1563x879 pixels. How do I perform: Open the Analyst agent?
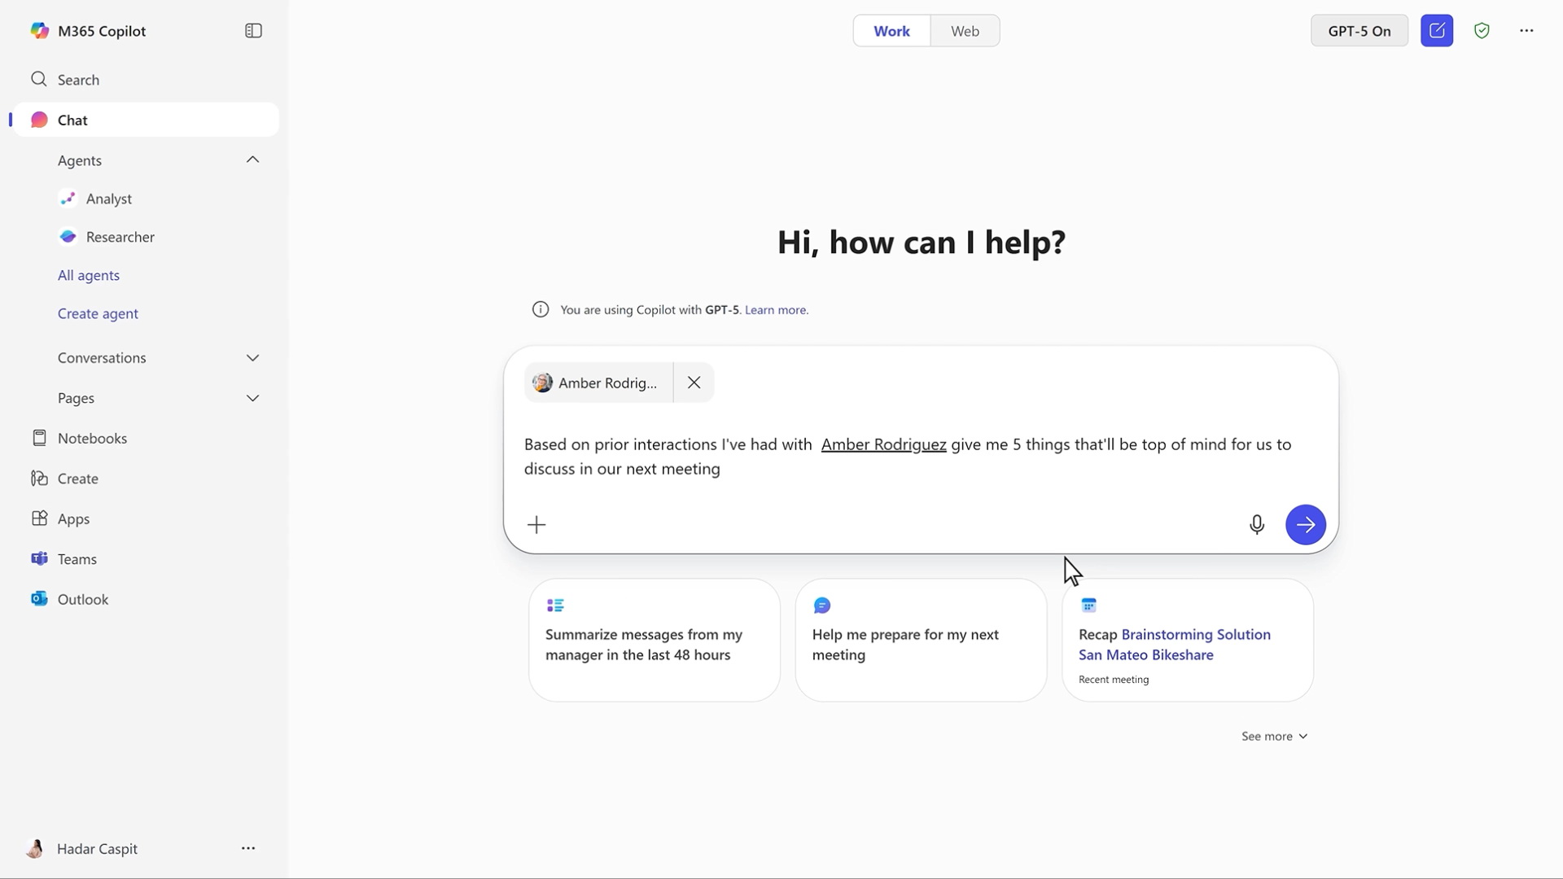108,199
